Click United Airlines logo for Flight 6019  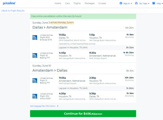(35, 38)
